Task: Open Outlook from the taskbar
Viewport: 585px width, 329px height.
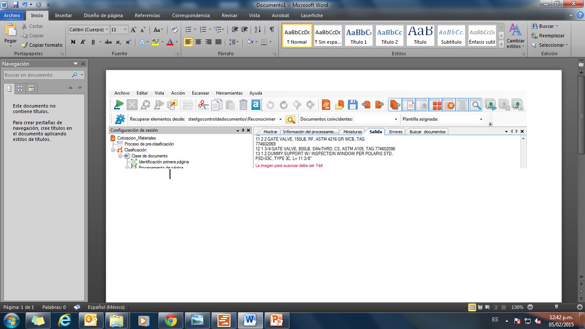Action: click(x=91, y=320)
